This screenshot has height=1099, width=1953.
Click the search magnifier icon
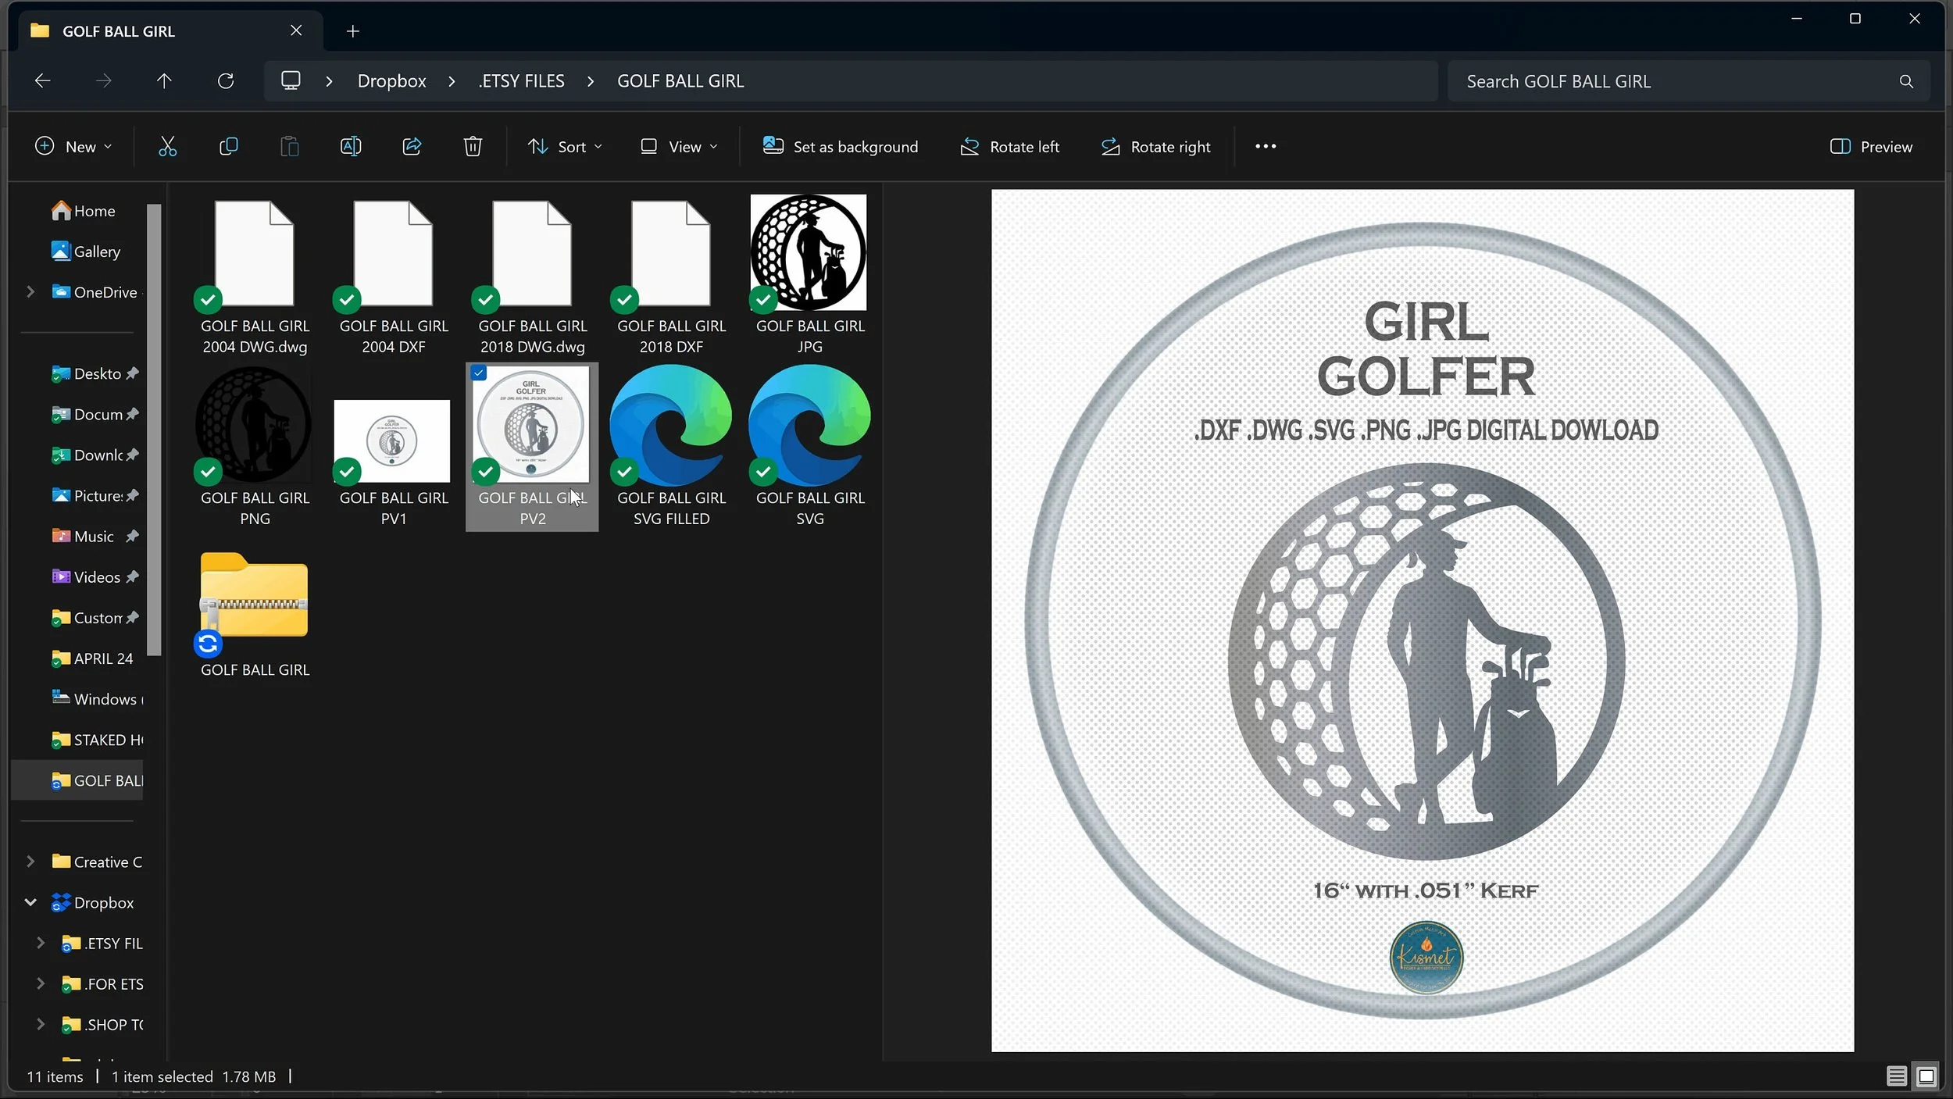[x=1906, y=81]
